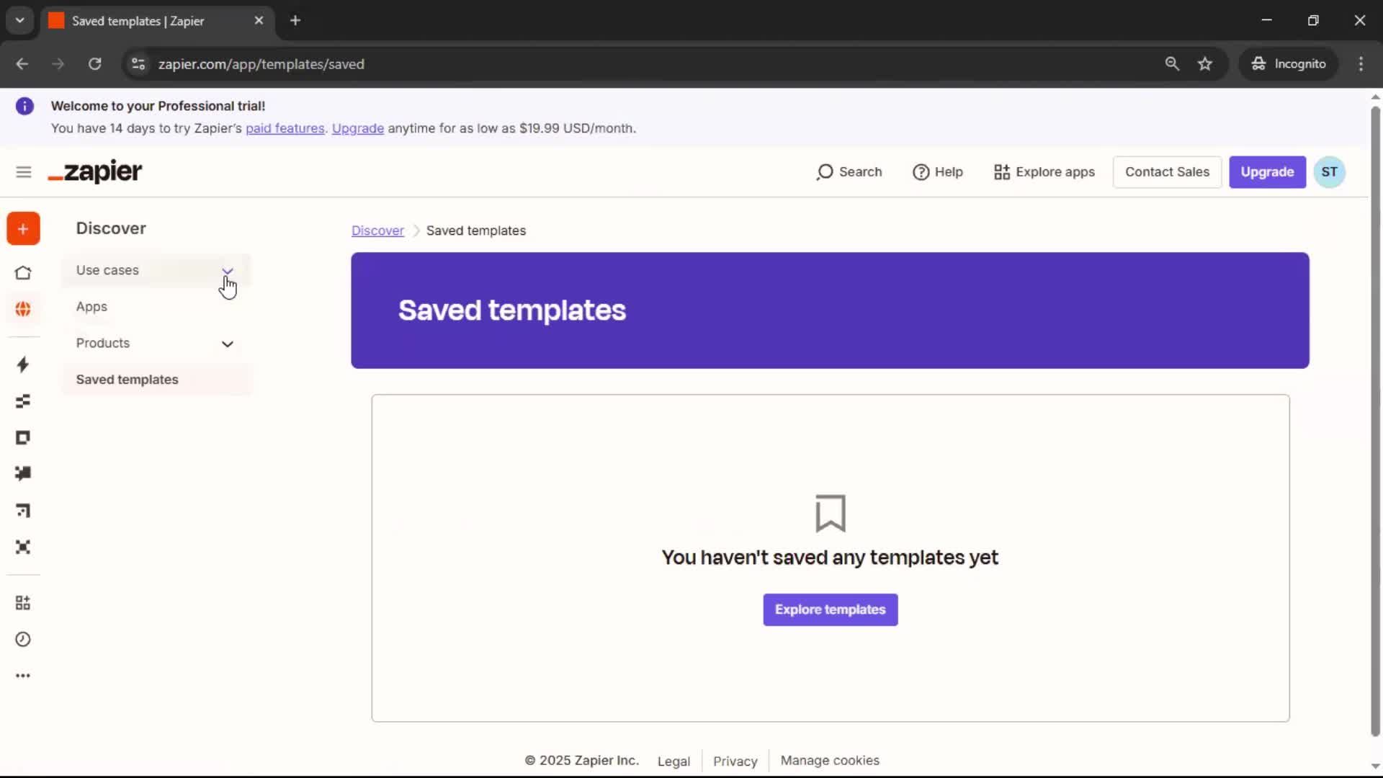Open the Privacy footer link

tap(735, 761)
